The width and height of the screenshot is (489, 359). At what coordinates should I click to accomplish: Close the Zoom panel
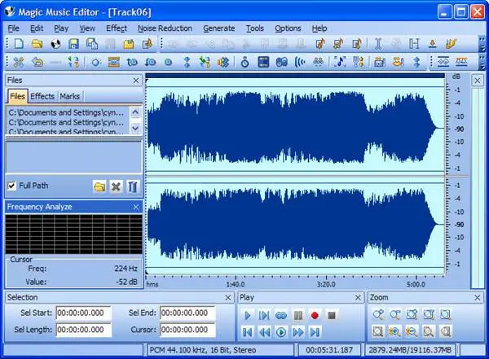click(x=477, y=298)
